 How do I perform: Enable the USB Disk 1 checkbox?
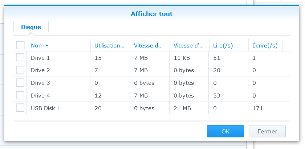(x=20, y=108)
